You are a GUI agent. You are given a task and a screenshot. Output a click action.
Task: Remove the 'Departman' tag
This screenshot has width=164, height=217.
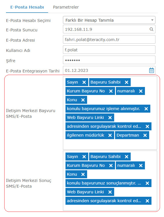(145, 135)
